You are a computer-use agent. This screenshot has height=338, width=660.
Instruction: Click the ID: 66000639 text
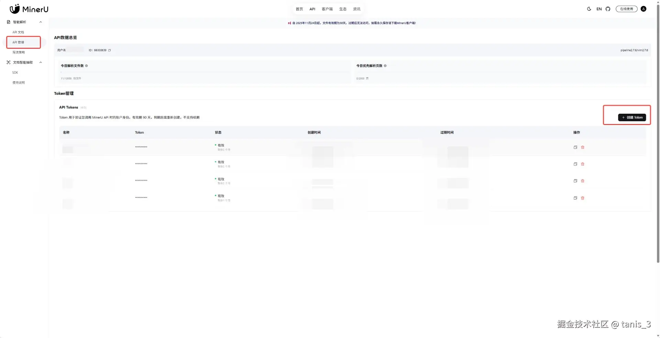coord(97,50)
